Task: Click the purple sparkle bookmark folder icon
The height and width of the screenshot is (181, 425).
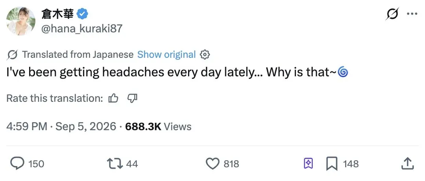Action: (x=309, y=164)
